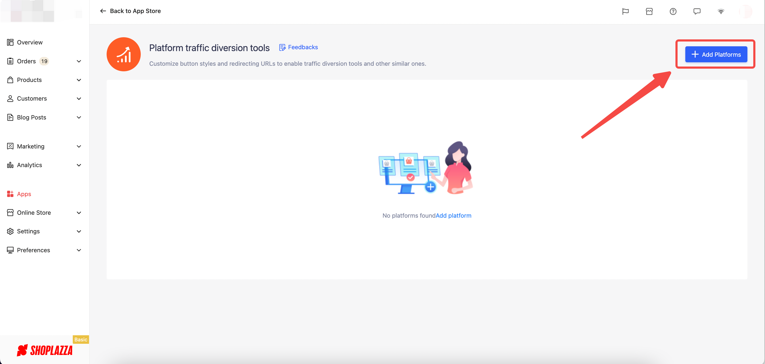Image resolution: width=765 pixels, height=364 pixels.
Task: Click the Preferences monitor icon
Action: (10, 250)
